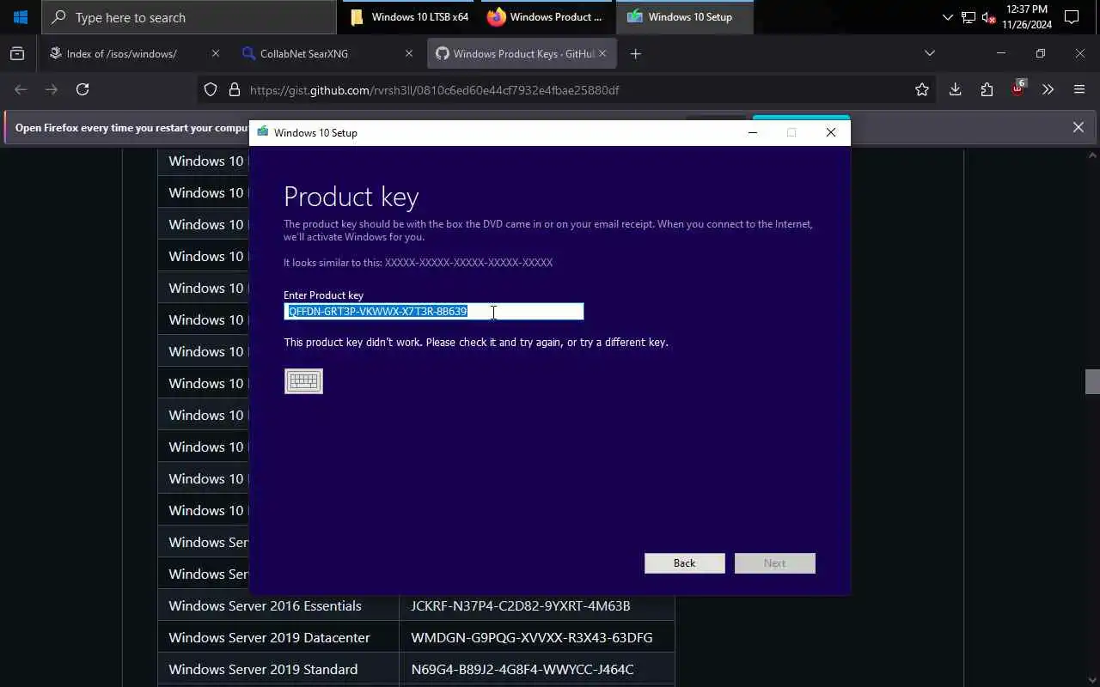
Task: Click Windows Server 2019 Standard cell
Action: (x=278, y=670)
